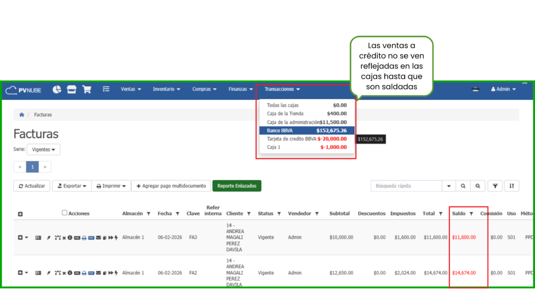
Task: Click the Búsqueda rápida search field
Action: [x=406, y=186]
